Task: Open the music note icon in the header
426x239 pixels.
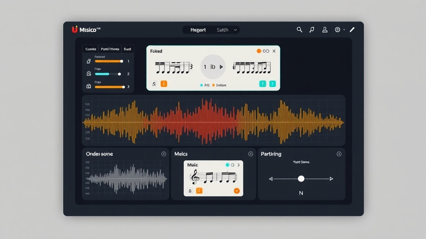Action: pos(312,29)
